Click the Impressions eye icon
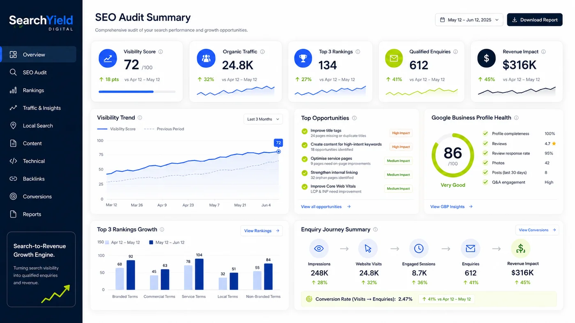The width and height of the screenshot is (575, 323). point(319,248)
